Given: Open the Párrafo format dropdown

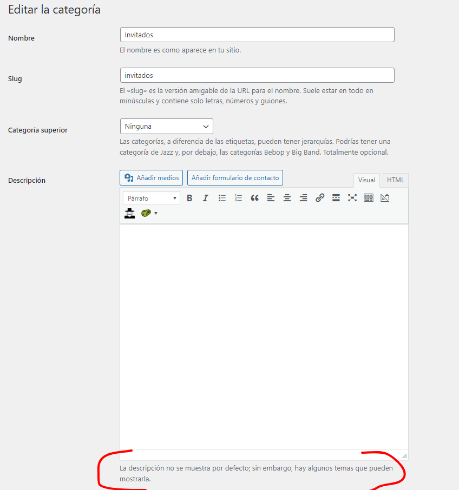Looking at the screenshot, I should tap(152, 198).
